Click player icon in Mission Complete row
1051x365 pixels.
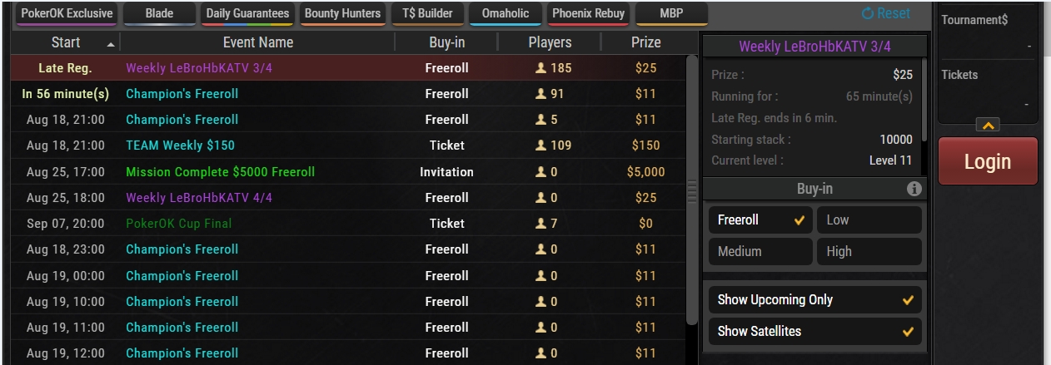coord(540,172)
